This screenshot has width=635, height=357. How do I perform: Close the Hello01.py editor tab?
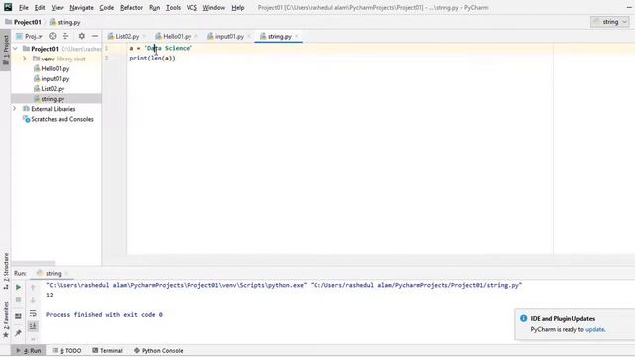pyautogui.click(x=196, y=36)
